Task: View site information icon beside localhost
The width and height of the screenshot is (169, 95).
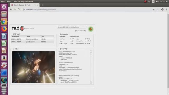Action: point(24,9)
